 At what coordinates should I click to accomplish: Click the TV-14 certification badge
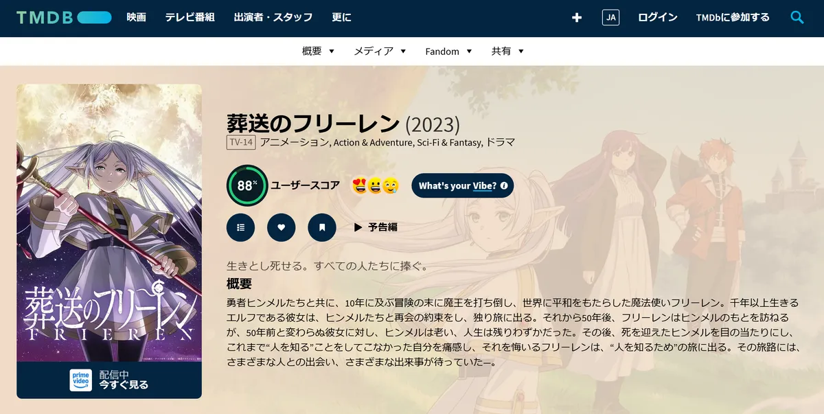pos(240,143)
